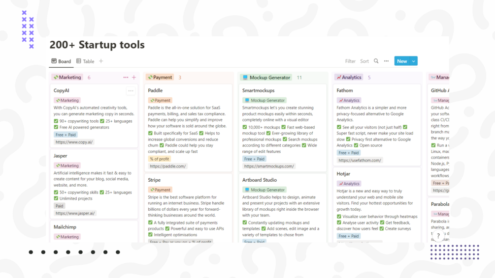Click the Mockup Generator count 11
Image resolution: width=495 pixels, height=278 pixels.
point(299,78)
